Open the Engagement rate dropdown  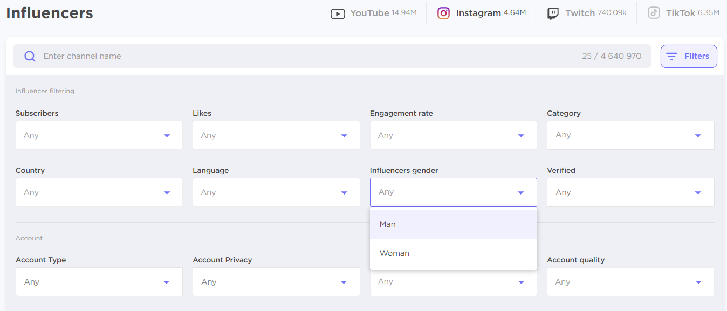point(453,135)
